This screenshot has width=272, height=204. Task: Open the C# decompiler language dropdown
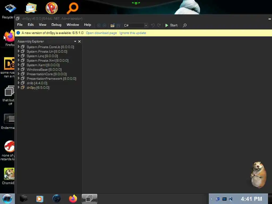146,25
